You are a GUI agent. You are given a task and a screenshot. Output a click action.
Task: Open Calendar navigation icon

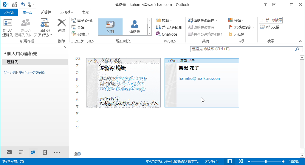21,152
